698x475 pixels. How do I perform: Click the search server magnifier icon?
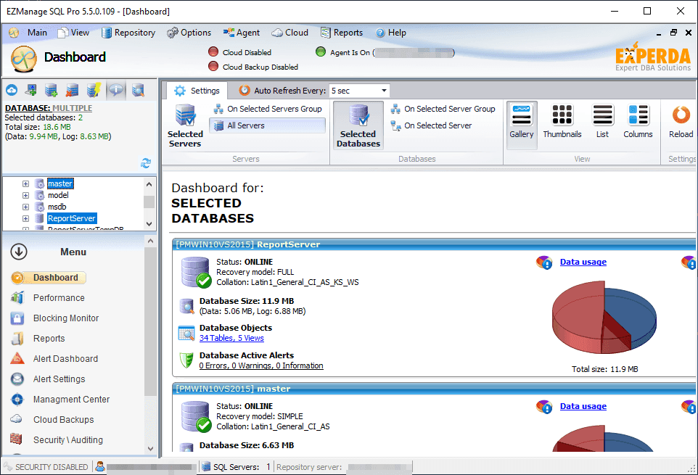138,90
